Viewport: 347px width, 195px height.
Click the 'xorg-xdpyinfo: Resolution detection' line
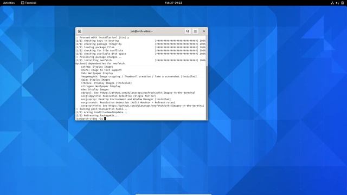tap(118, 96)
